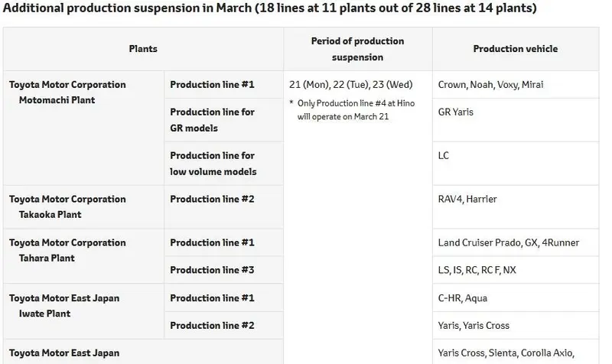Click the 'Plants' column header
Viewport: 612px width, 364px height.
[143, 49]
